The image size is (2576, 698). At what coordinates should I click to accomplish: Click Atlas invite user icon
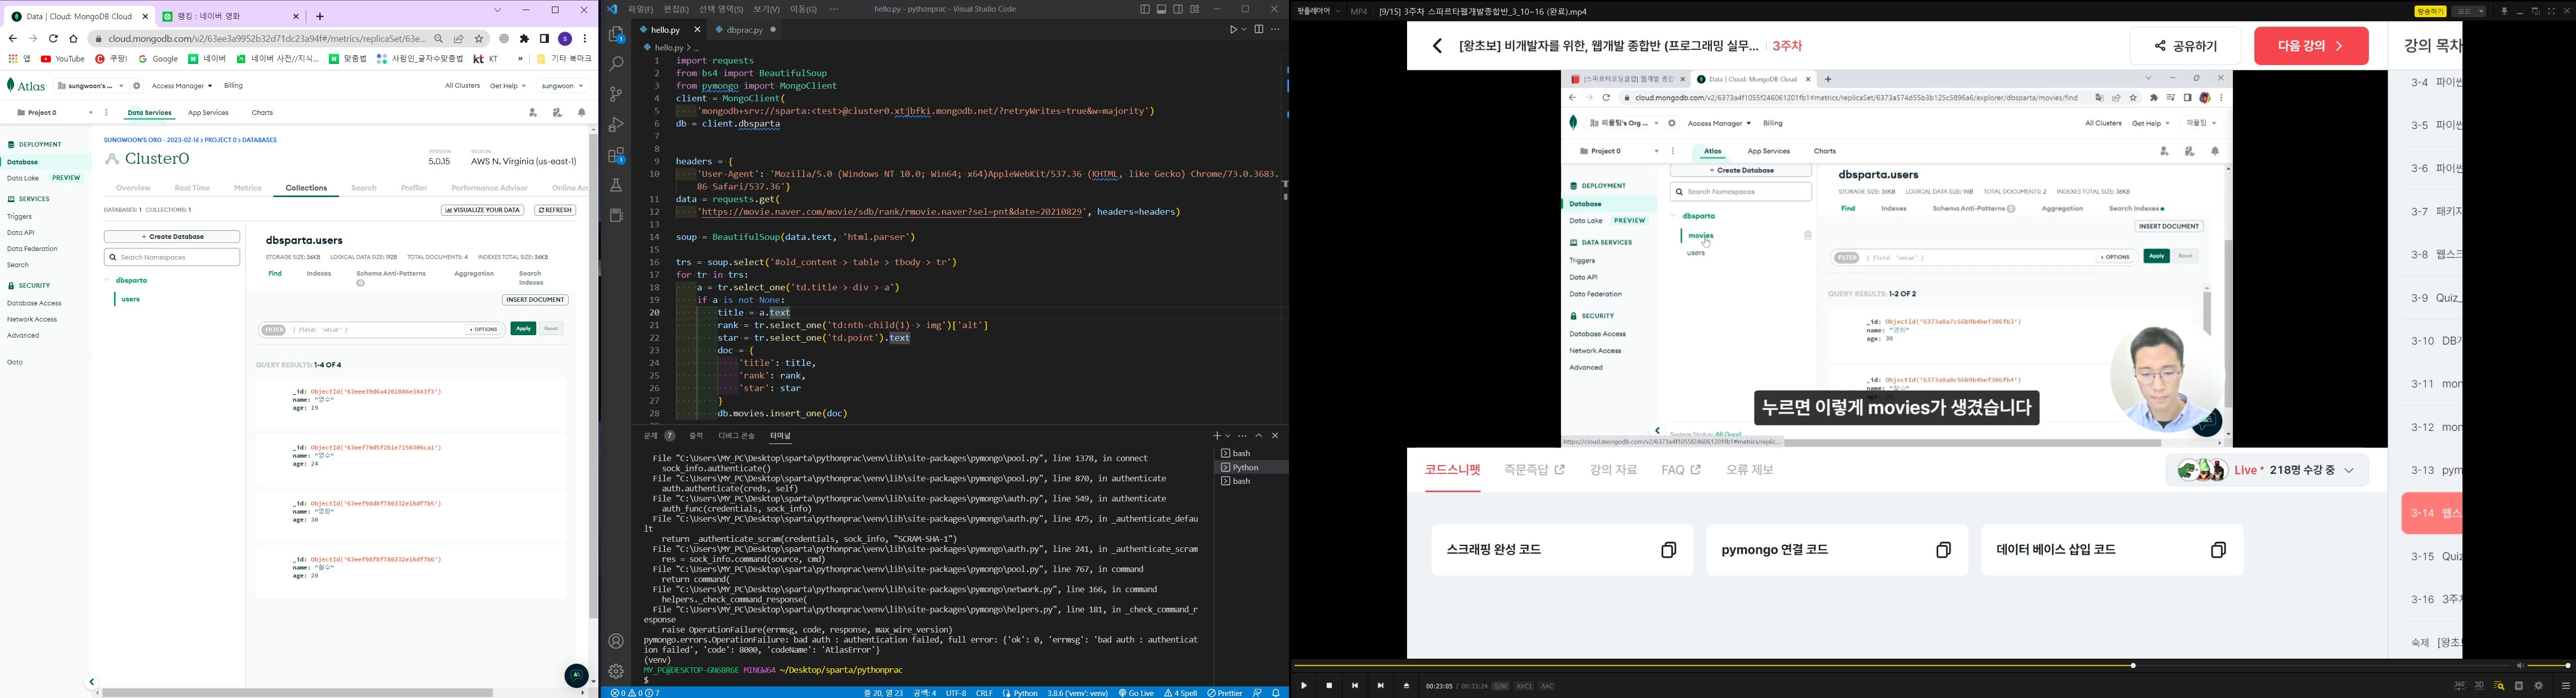[x=533, y=113]
